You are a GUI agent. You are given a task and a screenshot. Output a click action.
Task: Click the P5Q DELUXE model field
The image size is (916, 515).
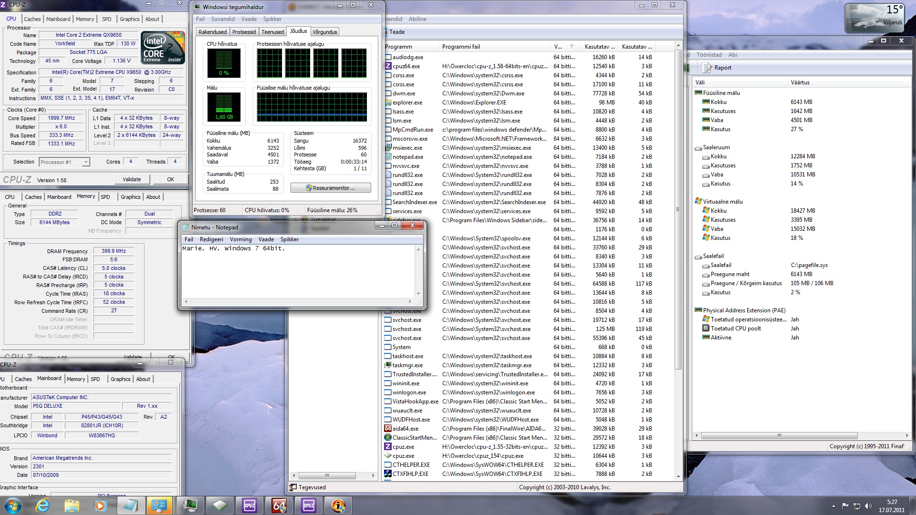tap(75, 406)
